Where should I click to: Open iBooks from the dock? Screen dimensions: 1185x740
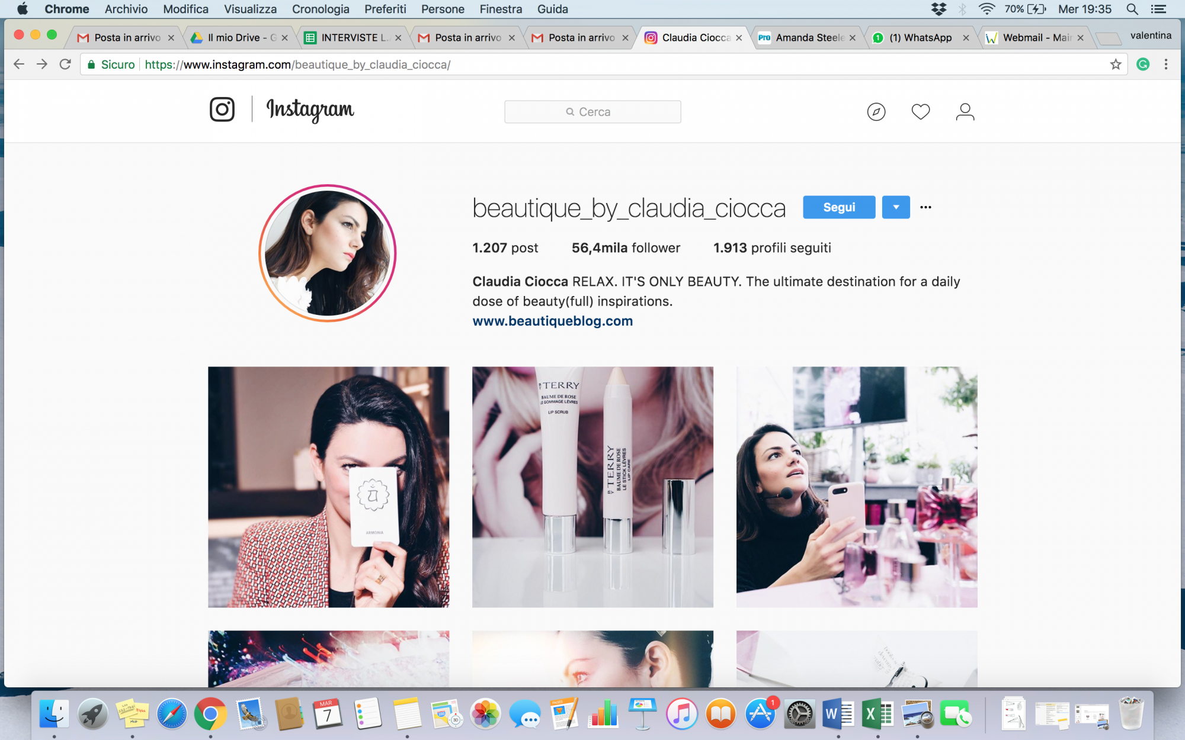pos(720,714)
